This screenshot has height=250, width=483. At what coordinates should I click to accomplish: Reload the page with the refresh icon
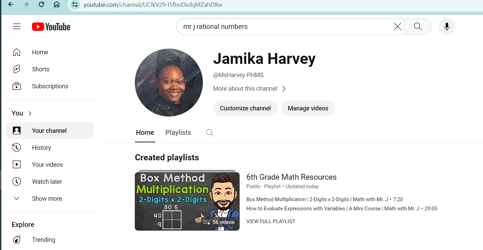42,5
